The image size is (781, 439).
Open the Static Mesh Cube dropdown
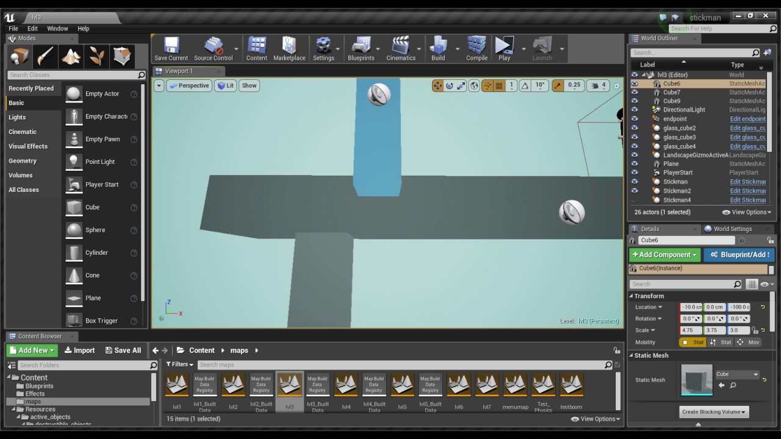pos(737,374)
